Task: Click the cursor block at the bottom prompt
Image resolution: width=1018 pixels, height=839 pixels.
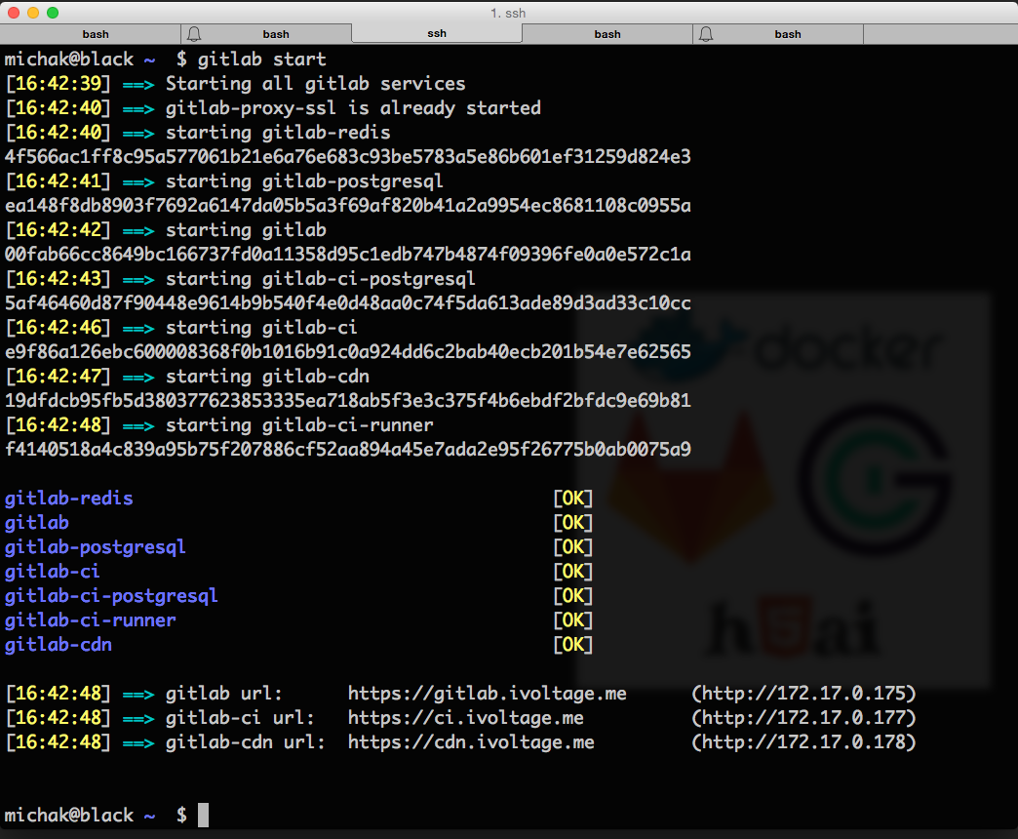Action: click(203, 815)
